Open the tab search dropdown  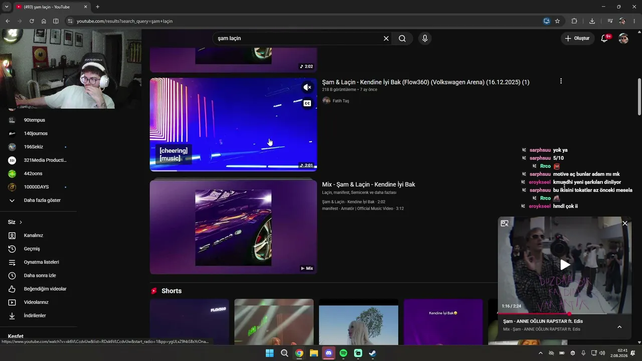(x=7, y=7)
